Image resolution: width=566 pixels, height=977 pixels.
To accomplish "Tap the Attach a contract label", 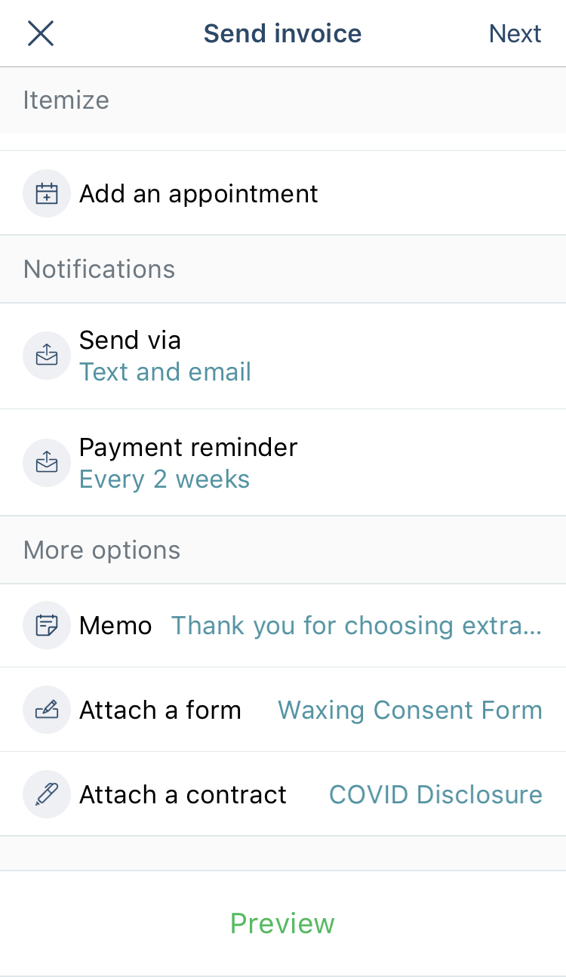I will tap(183, 794).
